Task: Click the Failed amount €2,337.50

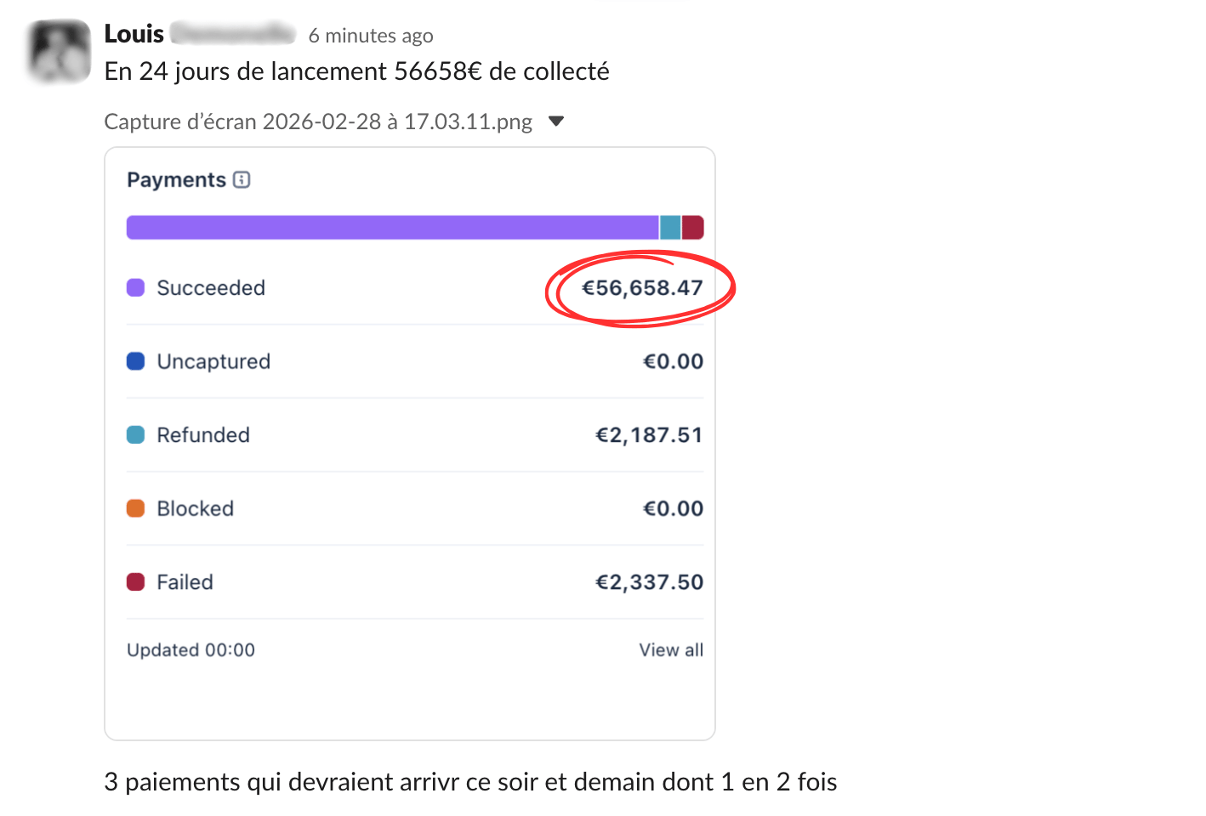Action: coord(649,581)
